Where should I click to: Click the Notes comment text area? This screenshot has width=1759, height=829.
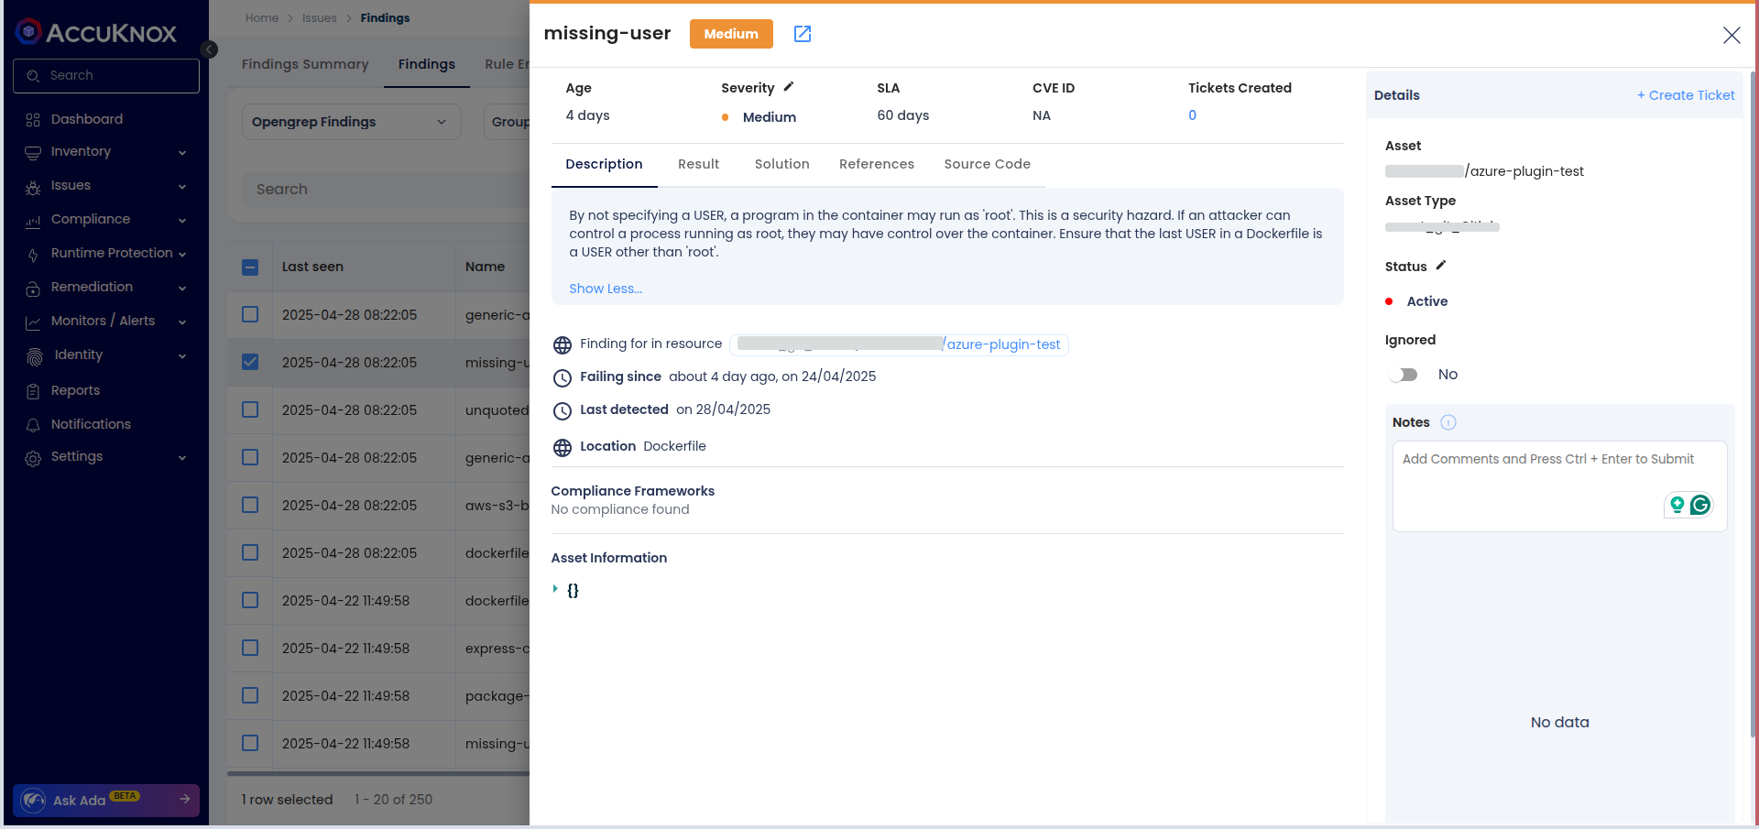click(x=1559, y=486)
